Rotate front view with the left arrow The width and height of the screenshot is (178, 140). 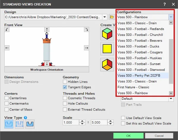click(7, 48)
